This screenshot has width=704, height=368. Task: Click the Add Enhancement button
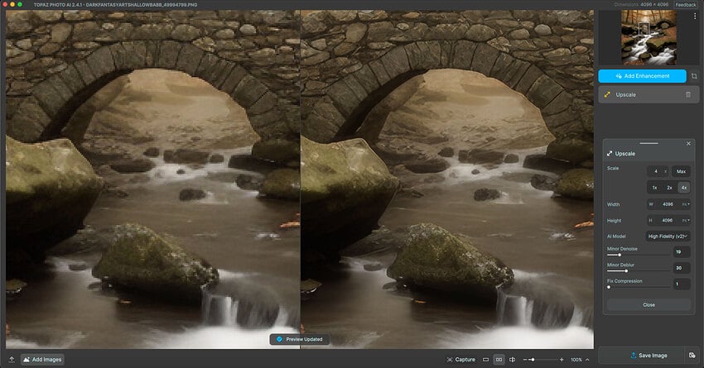[642, 76]
